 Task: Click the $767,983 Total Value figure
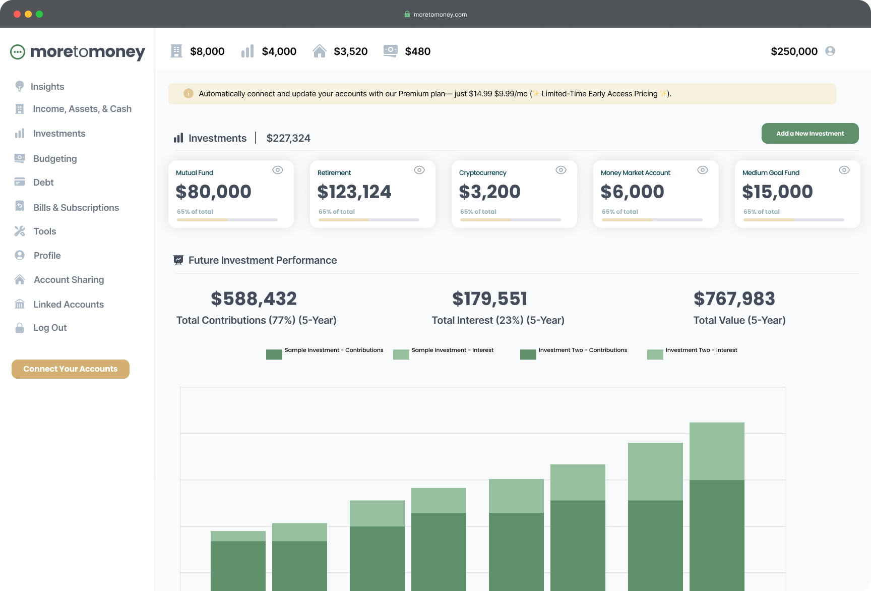point(734,299)
